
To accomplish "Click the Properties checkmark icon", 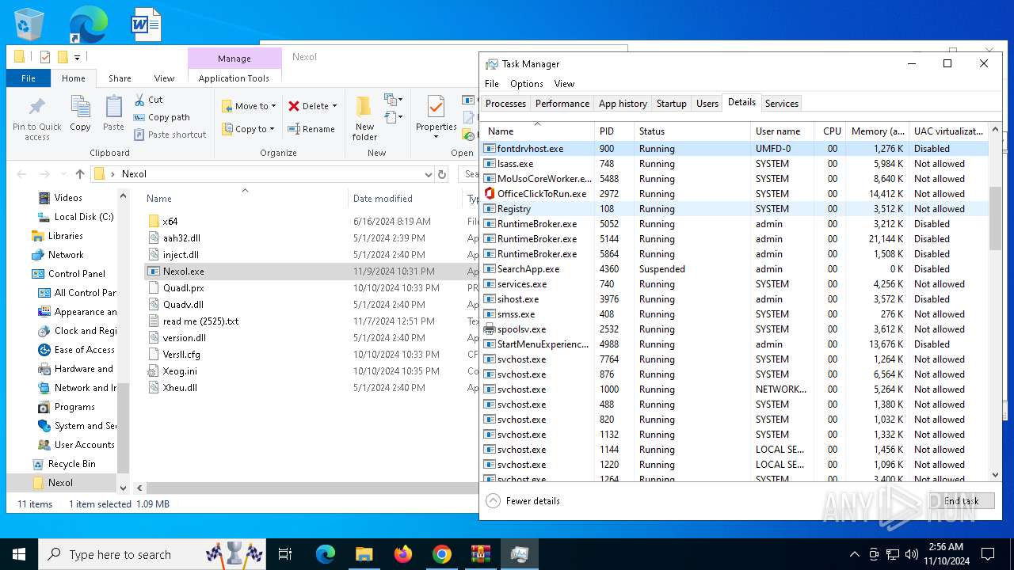I will tap(436, 107).
